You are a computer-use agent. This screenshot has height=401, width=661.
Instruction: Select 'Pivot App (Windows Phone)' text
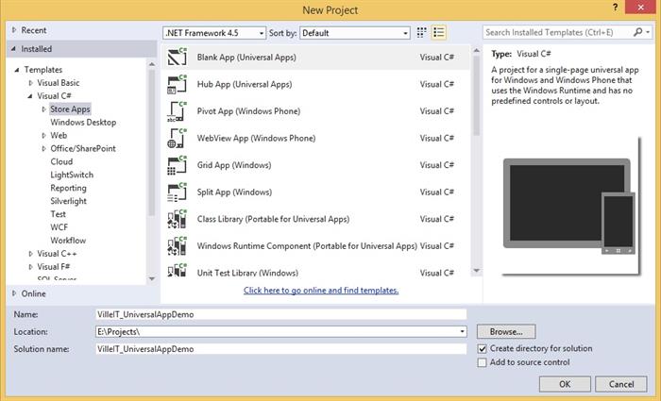[x=248, y=111]
